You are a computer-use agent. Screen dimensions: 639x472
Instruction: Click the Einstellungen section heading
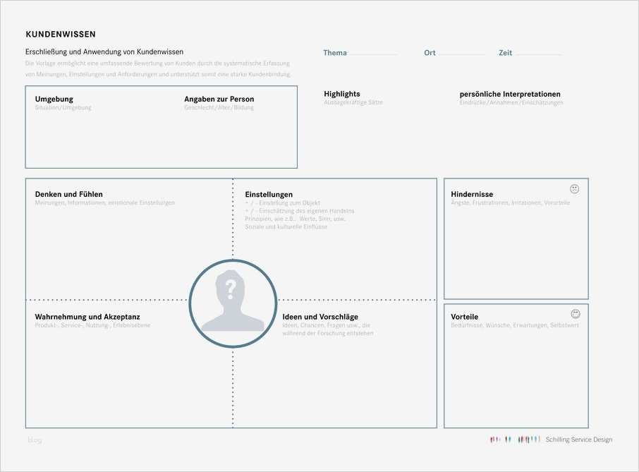pyautogui.click(x=269, y=195)
